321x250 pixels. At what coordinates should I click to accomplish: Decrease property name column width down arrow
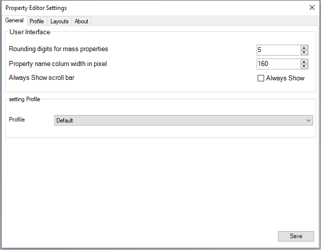[x=304, y=66]
